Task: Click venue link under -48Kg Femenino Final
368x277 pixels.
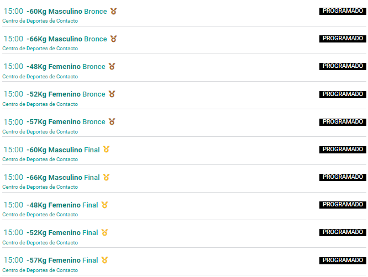Action: click(x=40, y=215)
